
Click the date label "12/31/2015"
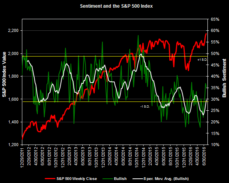click(x=184, y=158)
